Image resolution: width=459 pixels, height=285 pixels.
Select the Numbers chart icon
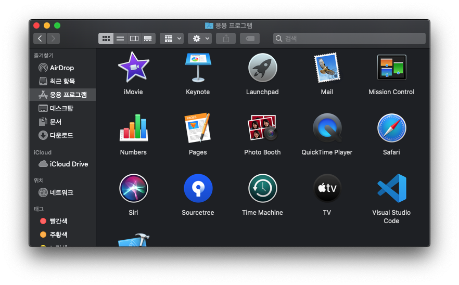pyautogui.click(x=134, y=128)
